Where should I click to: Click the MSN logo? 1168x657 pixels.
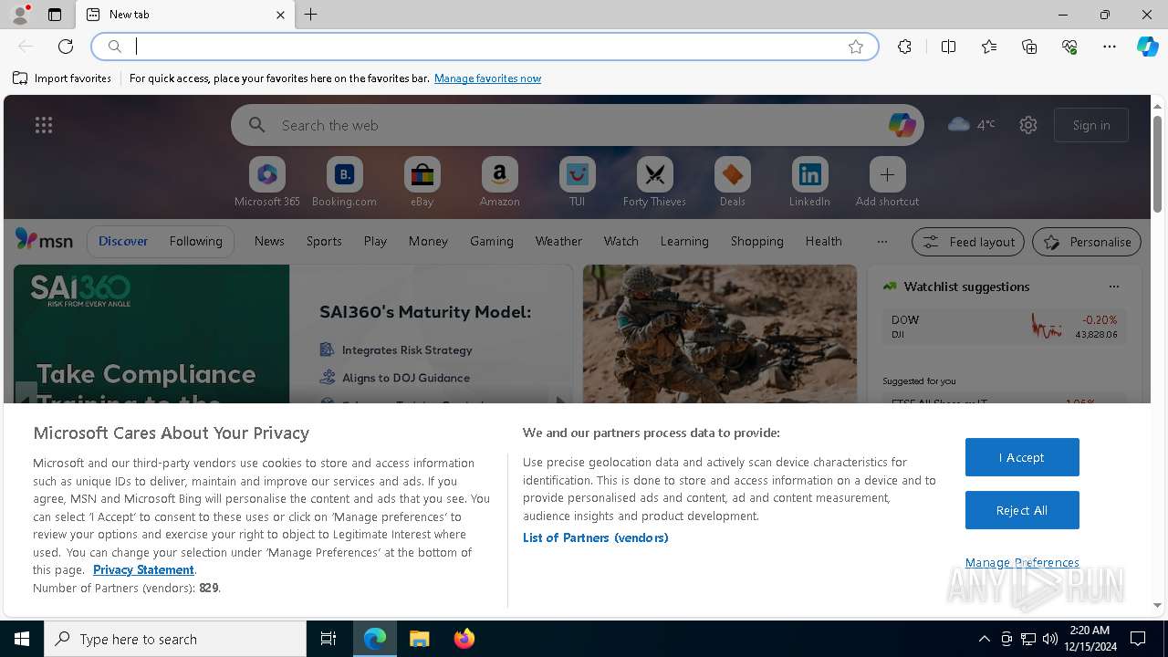pyautogui.click(x=44, y=239)
